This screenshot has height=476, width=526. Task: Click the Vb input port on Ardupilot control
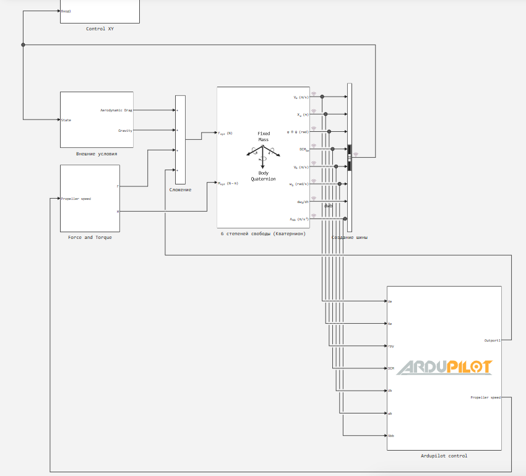pyautogui.click(x=390, y=391)
